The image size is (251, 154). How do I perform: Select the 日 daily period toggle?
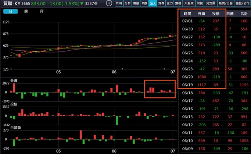[11, 11]
